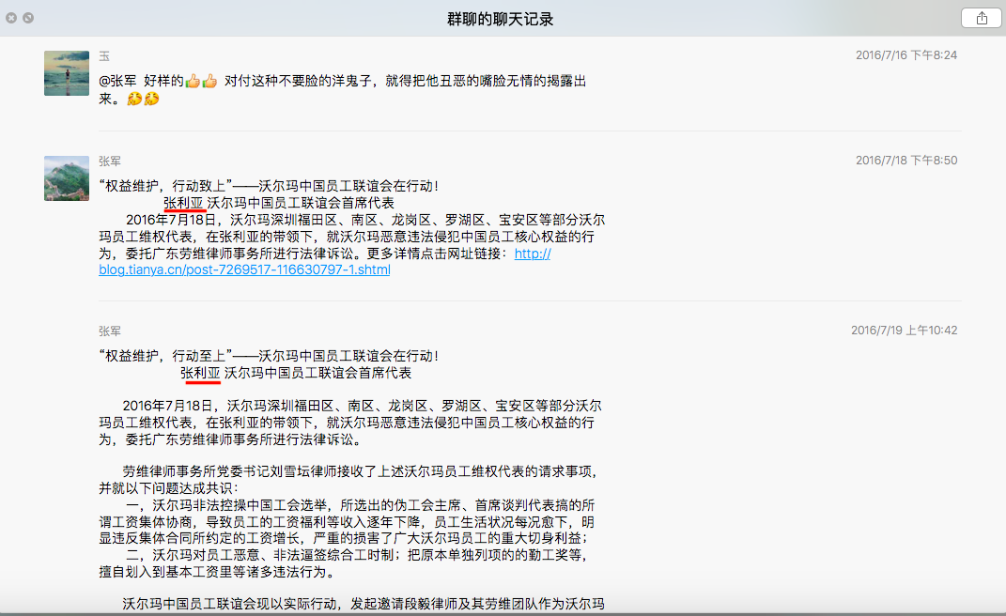The width and height of the screenshot is (1006, 616).
Task: Click sender name 玉 above the first message
Action: [x=104, y=56]
